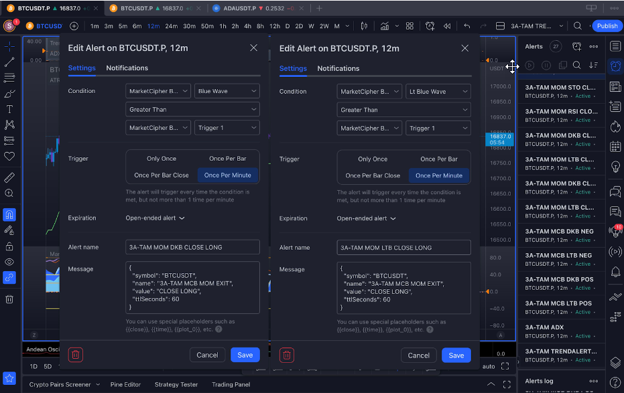Image resolution: width=624 pixels, height=393 pixels.
Task: Expand Open-ended alert expiration in left dialog
Action: [155, 218]
